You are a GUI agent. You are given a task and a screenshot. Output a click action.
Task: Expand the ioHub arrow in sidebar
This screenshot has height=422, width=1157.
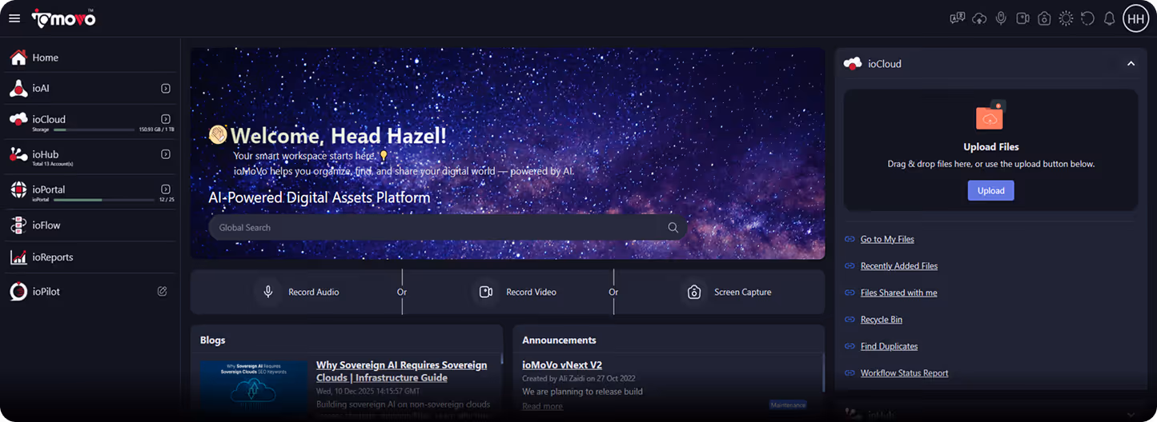[166, 154]
